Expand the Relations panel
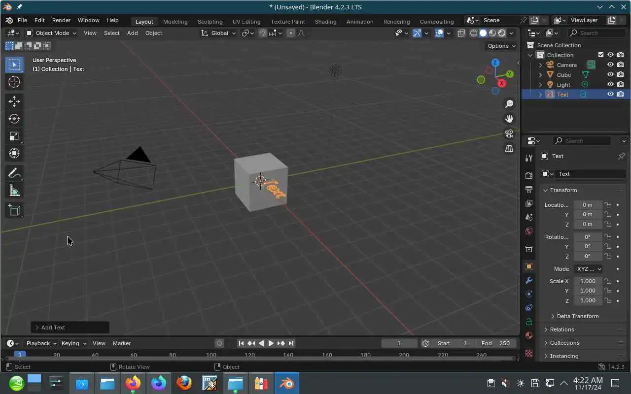This screenshot has height=394, width=631. (x=562, y=329)
